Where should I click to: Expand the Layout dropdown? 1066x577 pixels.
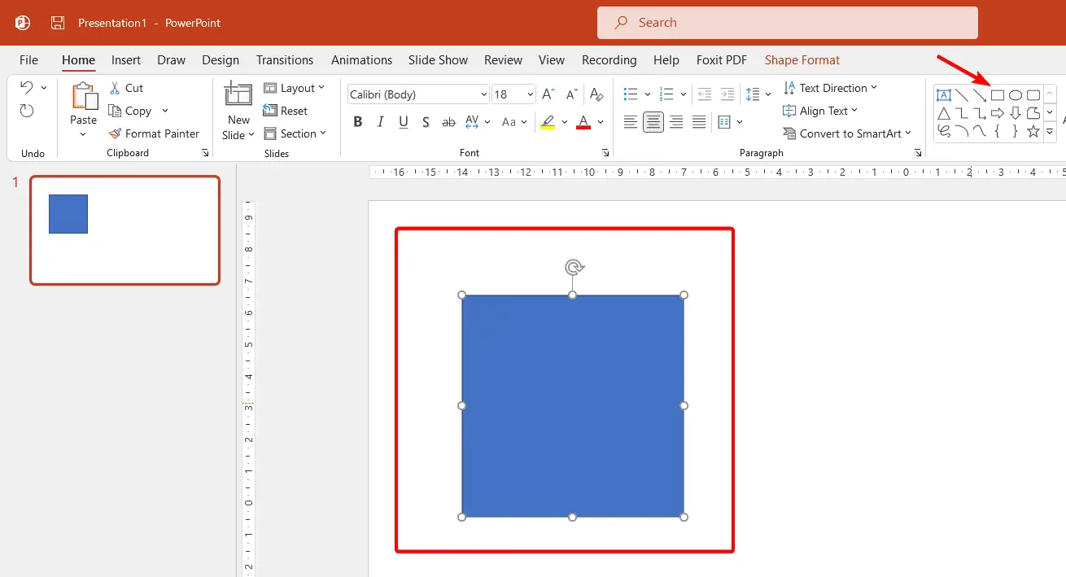point(294,88)
